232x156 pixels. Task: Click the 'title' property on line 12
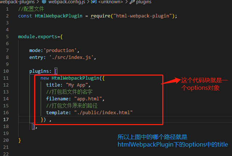[53, 85]
